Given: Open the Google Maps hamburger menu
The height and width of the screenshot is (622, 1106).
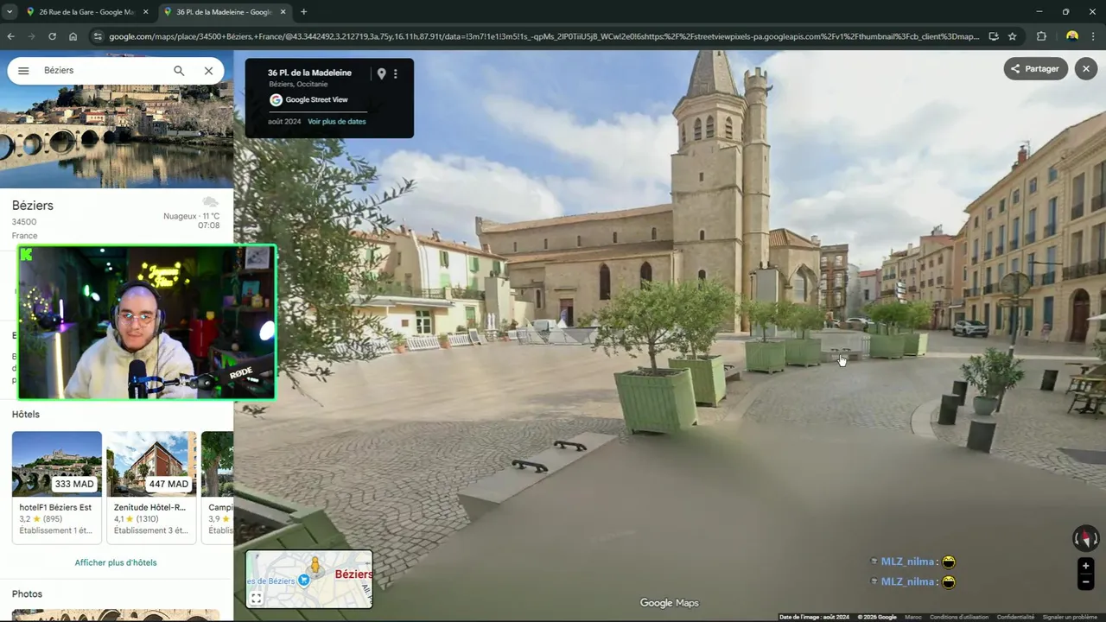Looking at the screenshot, I should coord(23,71).
